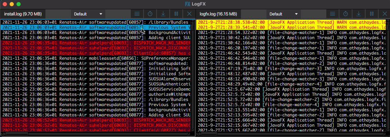Click the lines icon in logfx.log header
Viewport: 390px width, 137px height.
(333, 14)
